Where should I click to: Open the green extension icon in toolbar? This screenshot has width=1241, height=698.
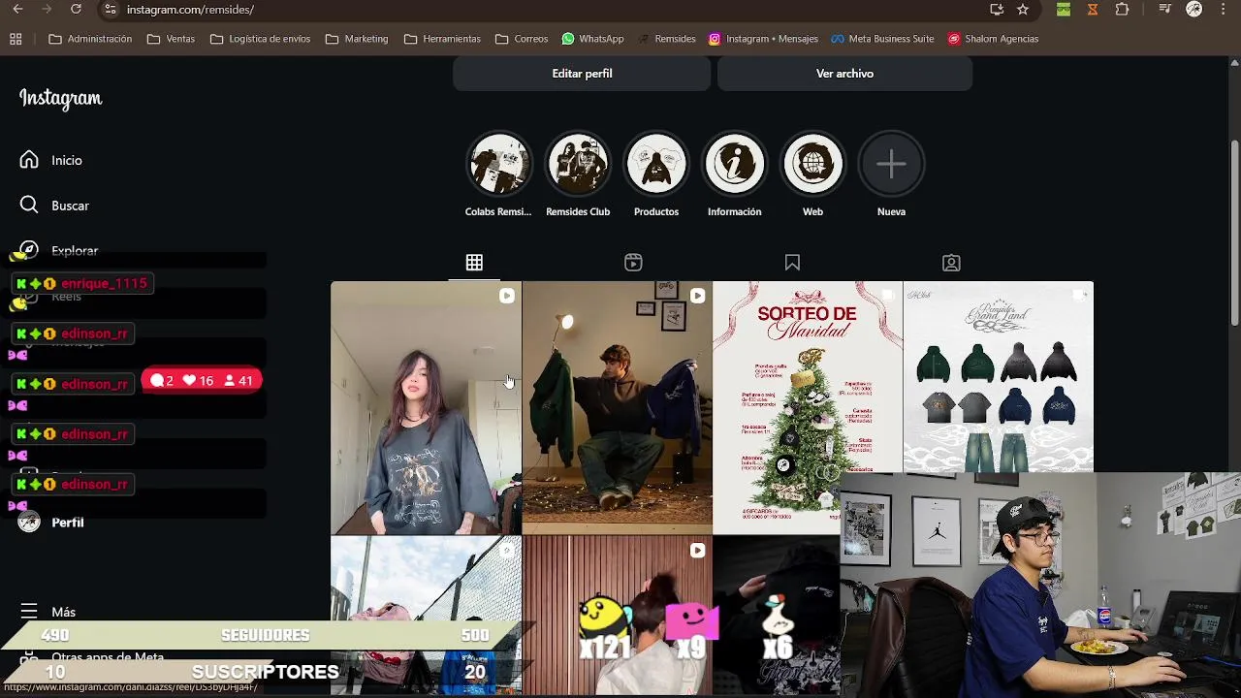pos(1064,10)
